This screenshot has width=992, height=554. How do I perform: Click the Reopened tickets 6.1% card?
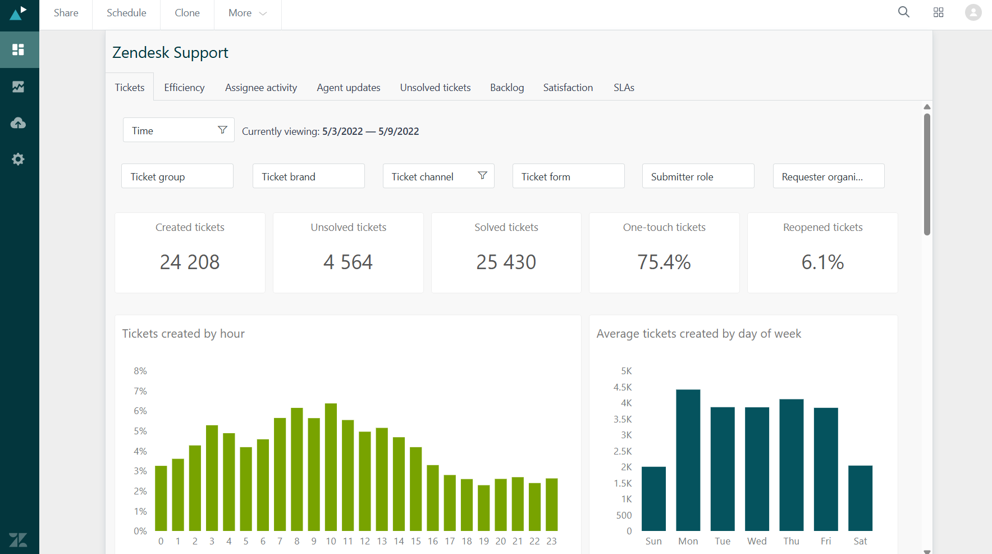coord(822,252)
